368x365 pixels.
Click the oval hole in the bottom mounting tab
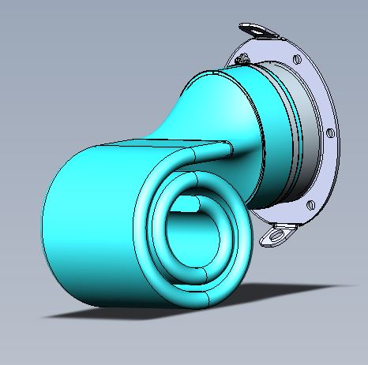276,236
